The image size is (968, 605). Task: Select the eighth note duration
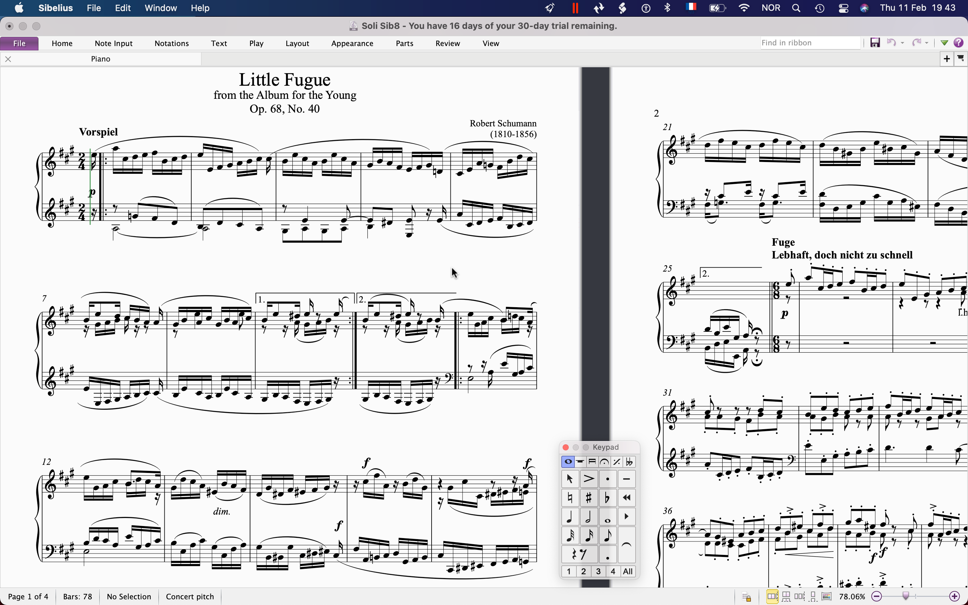(608, 535)
